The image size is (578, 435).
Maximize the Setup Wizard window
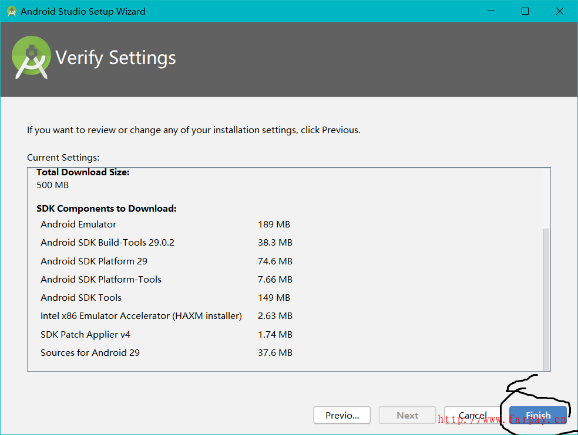pyautogui.click(x=525, y=11)
